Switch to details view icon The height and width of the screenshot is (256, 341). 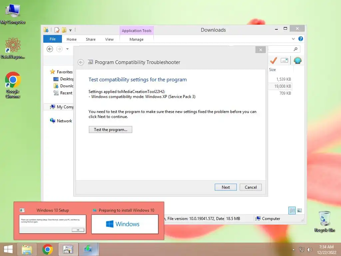coord(292,210)
